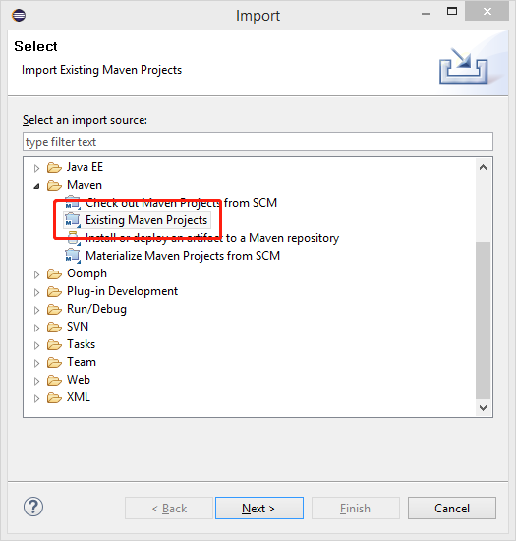
Task: Select the 'Team' tree label
Action: tap(82, 362)
